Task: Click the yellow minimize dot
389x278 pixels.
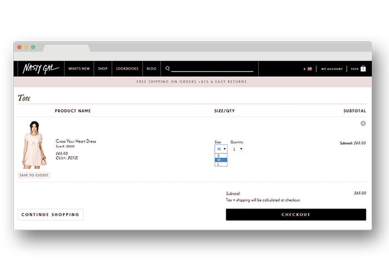Action: point(26,47)
